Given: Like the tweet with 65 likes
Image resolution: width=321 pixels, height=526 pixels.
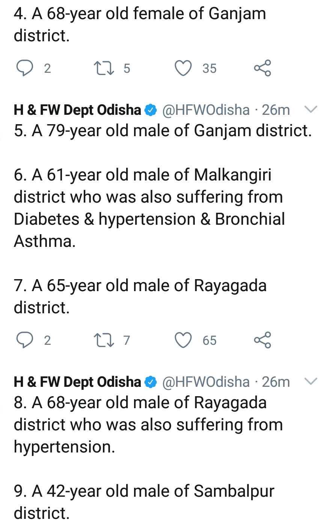Looking at the screenshot, I should tap(184, 340).
